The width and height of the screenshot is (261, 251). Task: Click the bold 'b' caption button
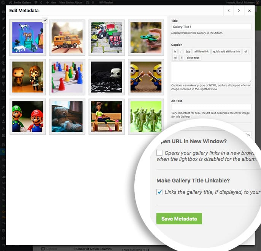pyautogui.click(x=175, y=51)
